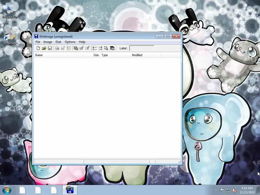This screenshot has height=195, width=260.
Task: Show hidden tray icons arrow
Action: point(216,190)
